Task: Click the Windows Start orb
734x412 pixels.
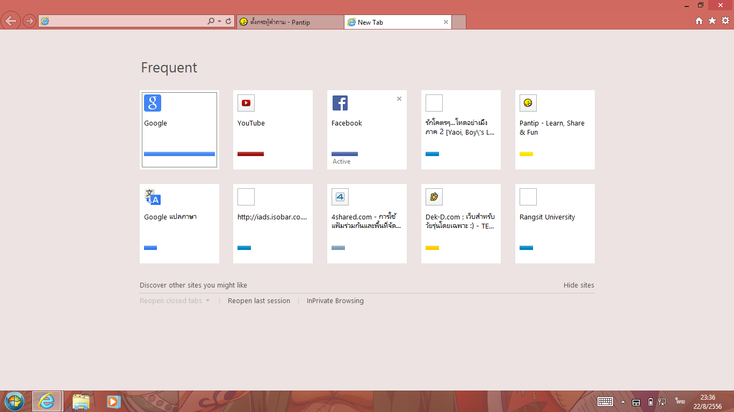Action: pyautogui.click(x=15, y=401)
